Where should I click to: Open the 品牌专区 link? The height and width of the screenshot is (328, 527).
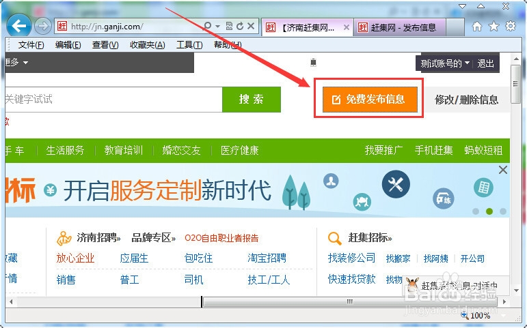coord(154,238)
